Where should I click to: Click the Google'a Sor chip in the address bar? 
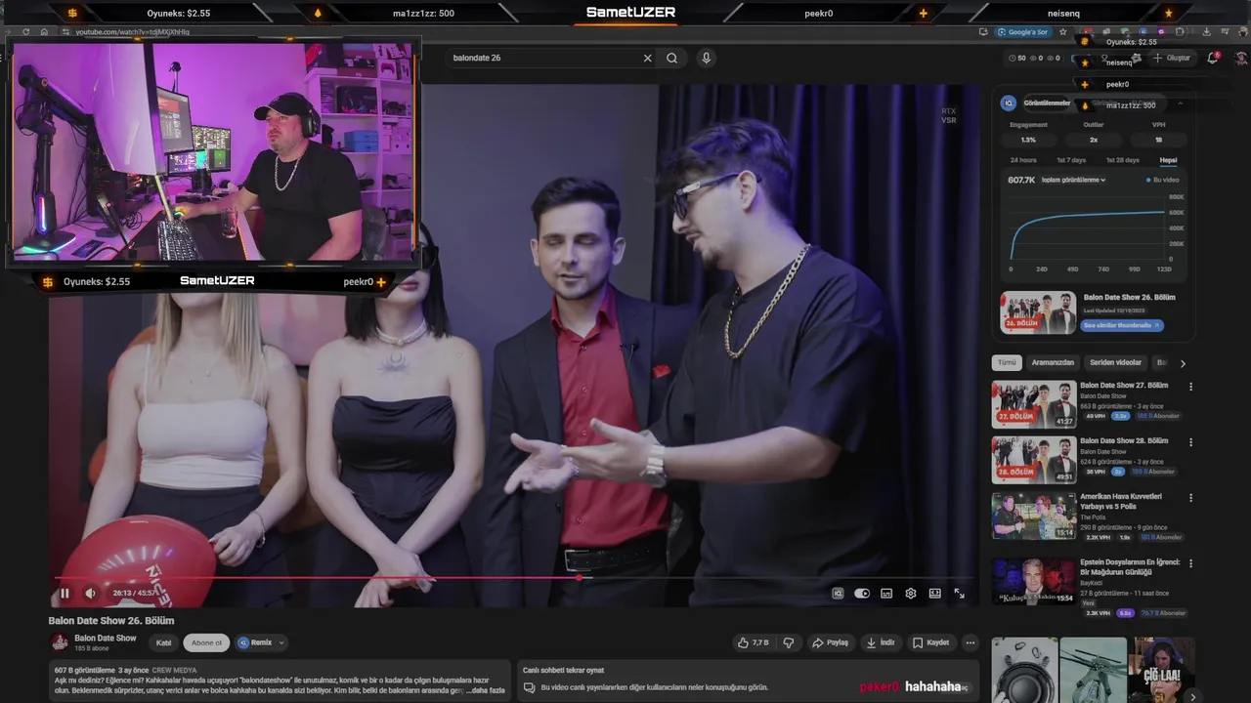coord(1022,32)
